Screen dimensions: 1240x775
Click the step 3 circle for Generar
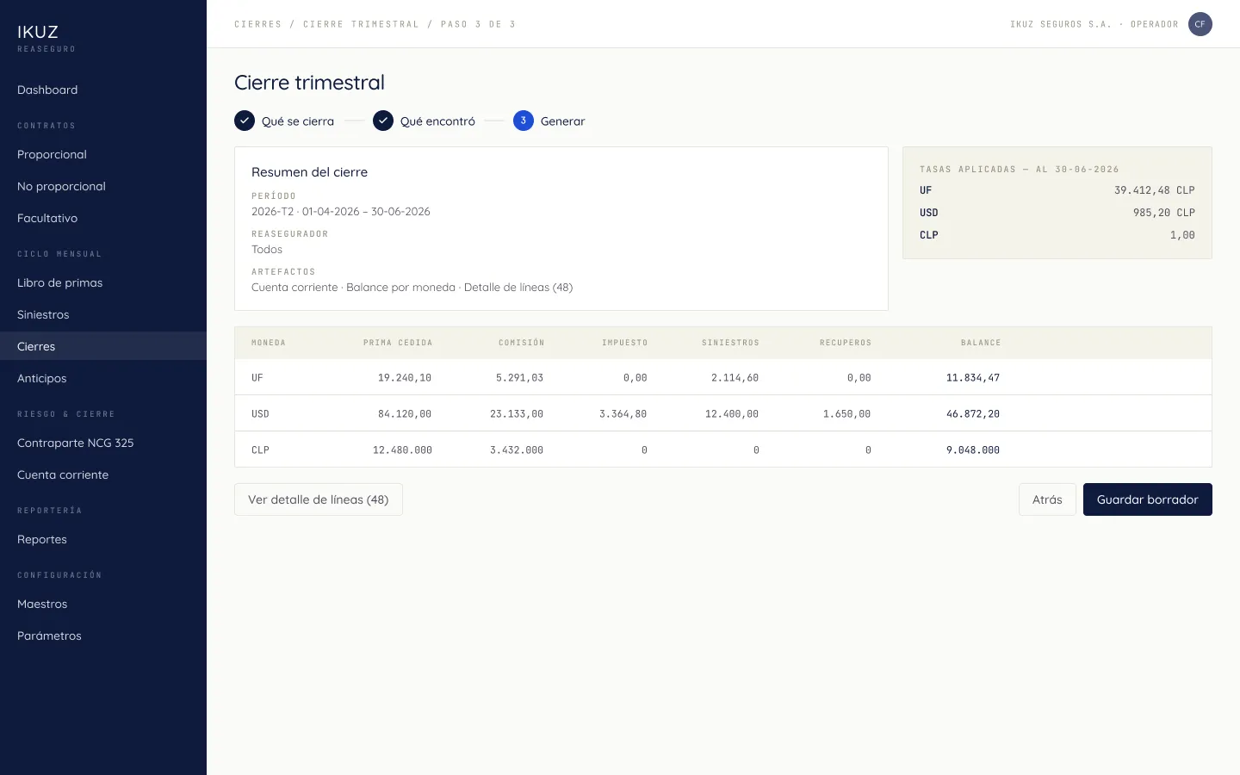[x=524, y=121]
